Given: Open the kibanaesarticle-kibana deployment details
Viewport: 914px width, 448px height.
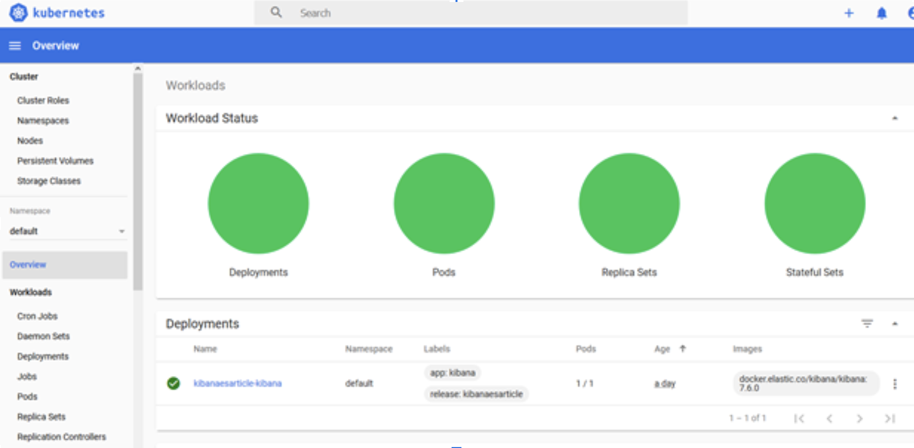Looking at the screenshot, I should click(238, 383).
